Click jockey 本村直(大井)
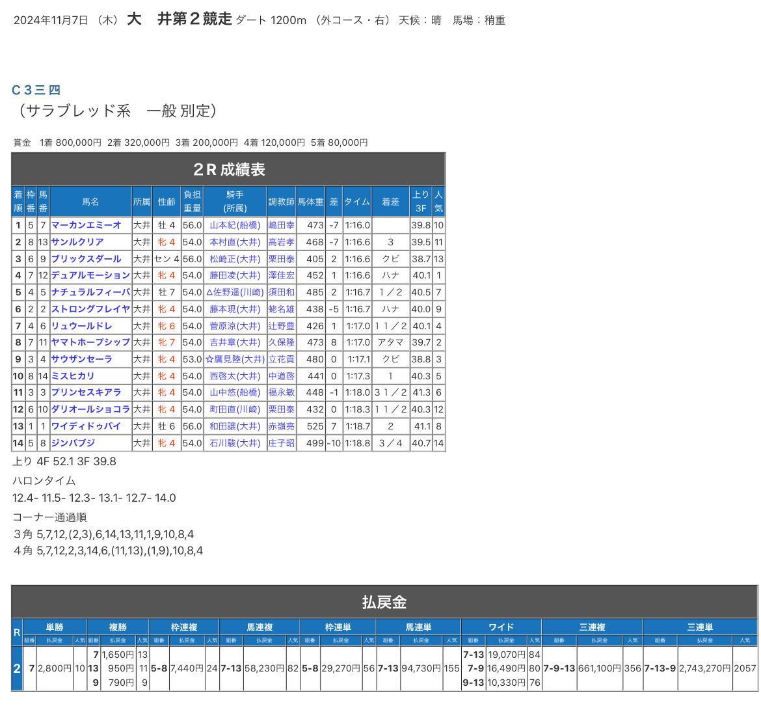Screen dimensions: 761x706 [x=235, y=242]
